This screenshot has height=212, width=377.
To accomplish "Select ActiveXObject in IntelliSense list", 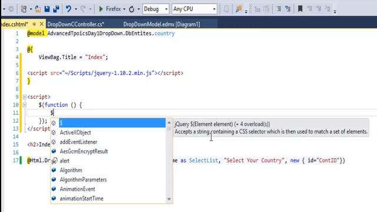I will pyautogui.click(x=108, y=132).
